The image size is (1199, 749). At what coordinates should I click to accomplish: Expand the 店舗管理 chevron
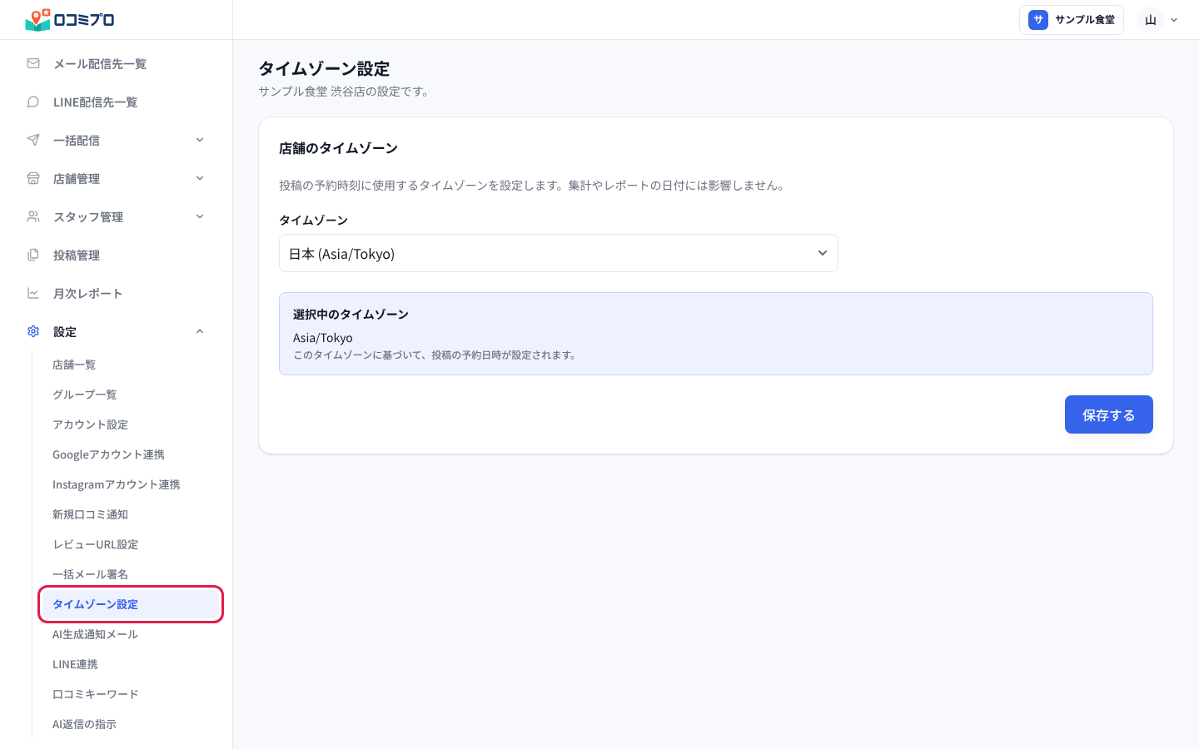point(200,178)
